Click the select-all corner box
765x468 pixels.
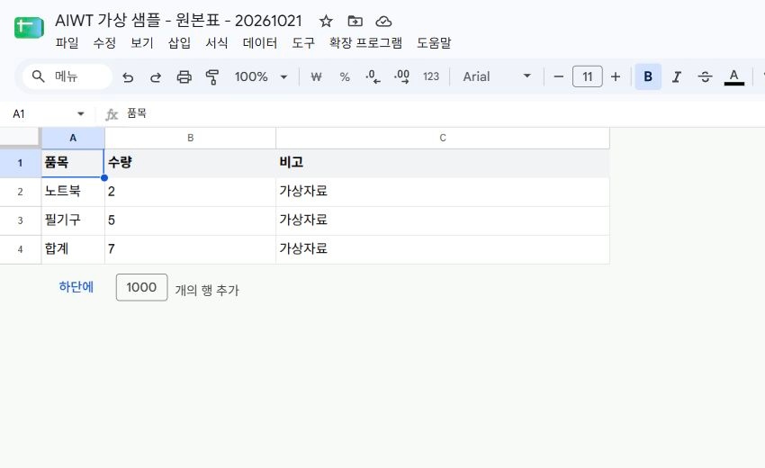tap(20, 137)
